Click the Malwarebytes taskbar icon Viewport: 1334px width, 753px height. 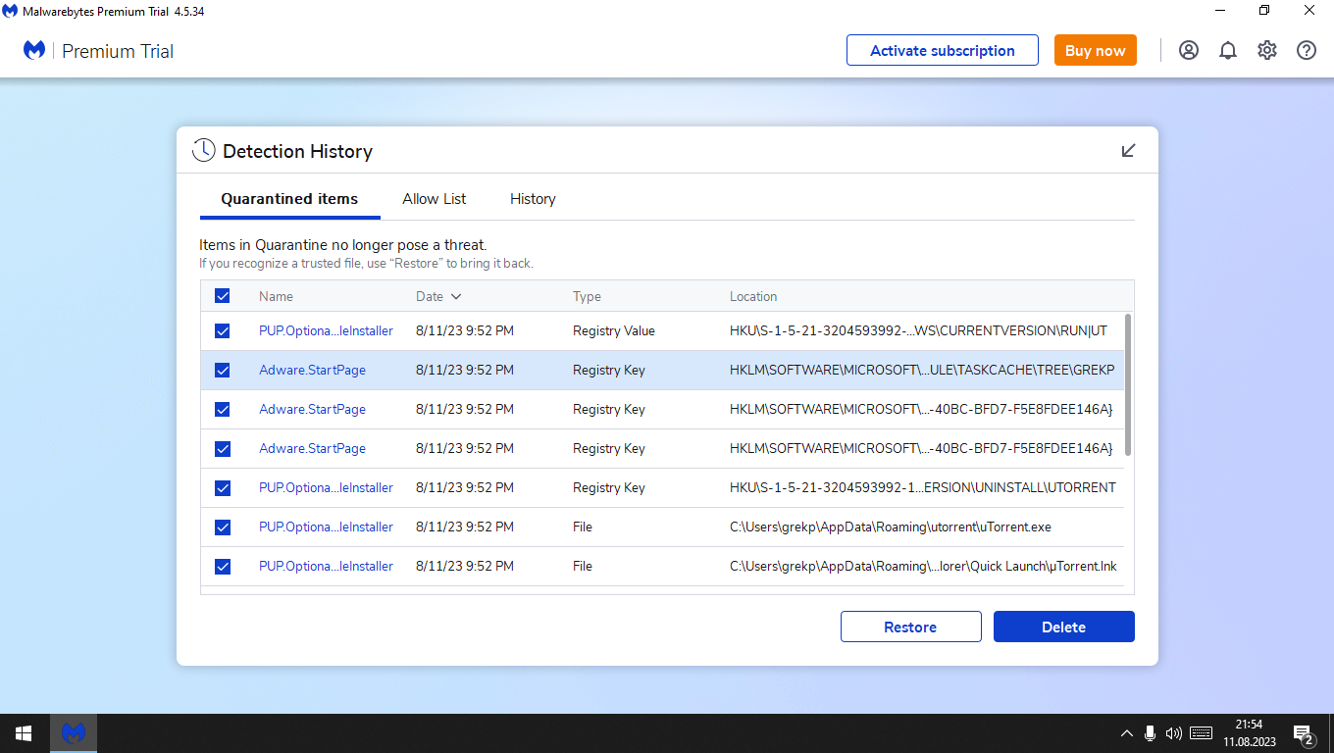[74, 733]
